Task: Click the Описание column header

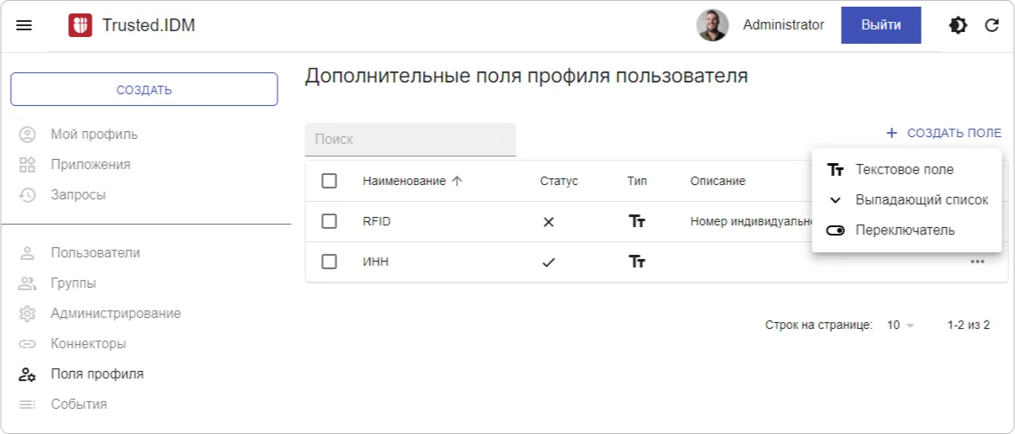Action: point(717,181)
